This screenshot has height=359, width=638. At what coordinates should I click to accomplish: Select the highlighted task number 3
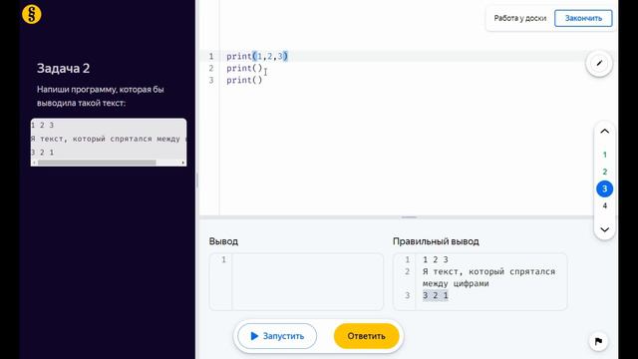point(605,188)
